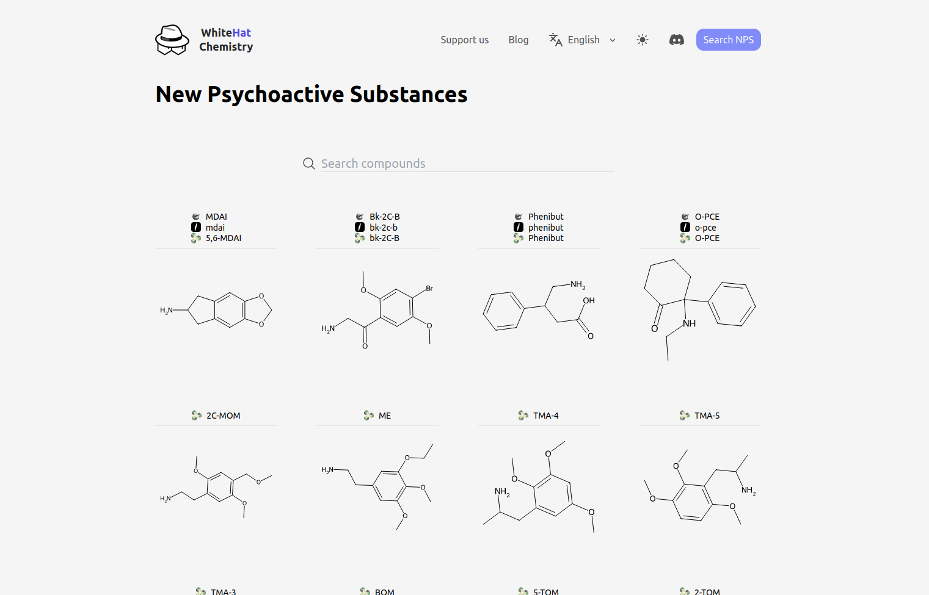Image resolution: width=929 pixels, height=595 pixels.
Task: Click the magnifier icon in the search bar
Action: [x=308, y=164]
